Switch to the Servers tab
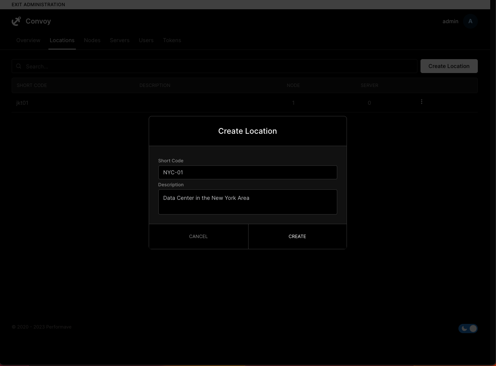Screen dimensions: 496x366 click(120, 40)
